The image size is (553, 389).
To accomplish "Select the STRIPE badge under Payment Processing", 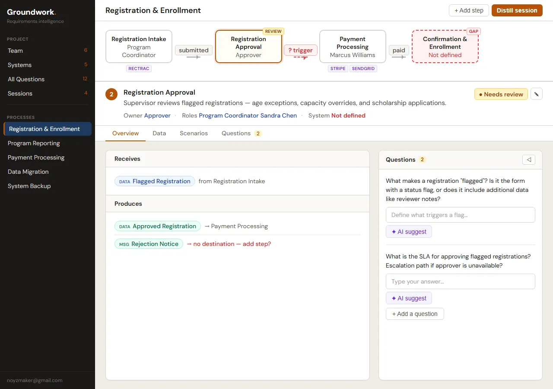I will pos(338,68).
